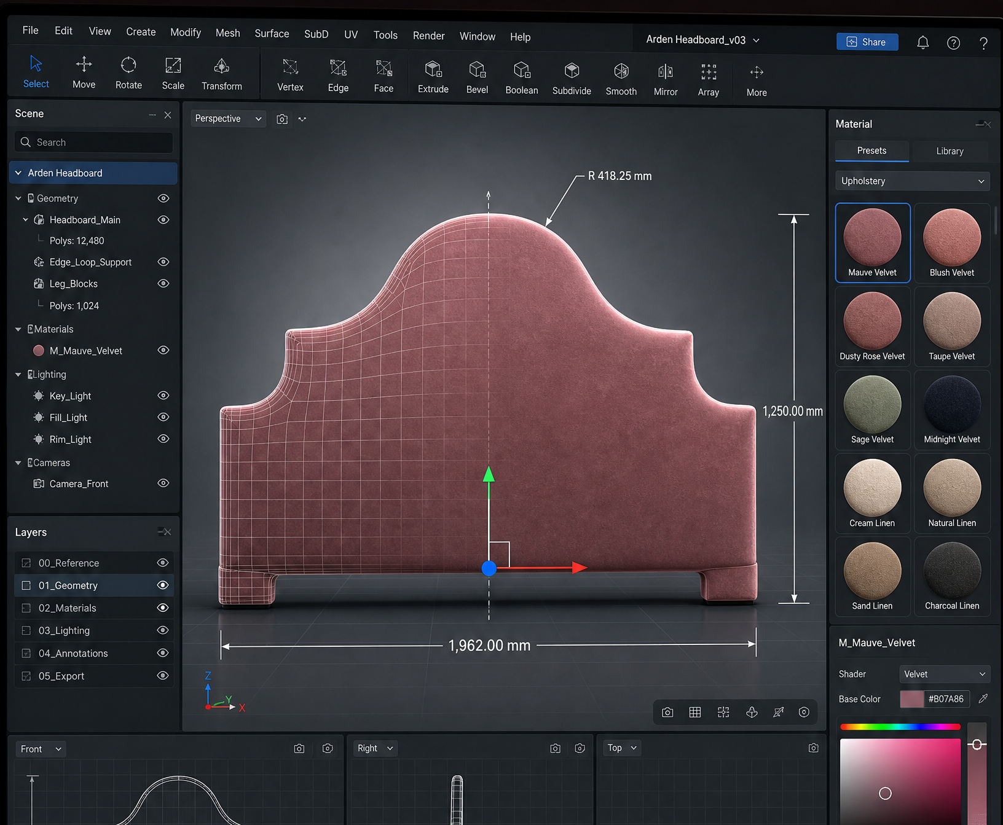Open the notifications bell
This screenshot has width=1003, height=825.
(922, 42)
